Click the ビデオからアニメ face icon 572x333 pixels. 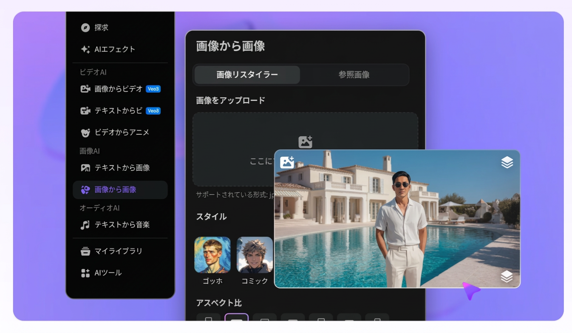point(85,133)
